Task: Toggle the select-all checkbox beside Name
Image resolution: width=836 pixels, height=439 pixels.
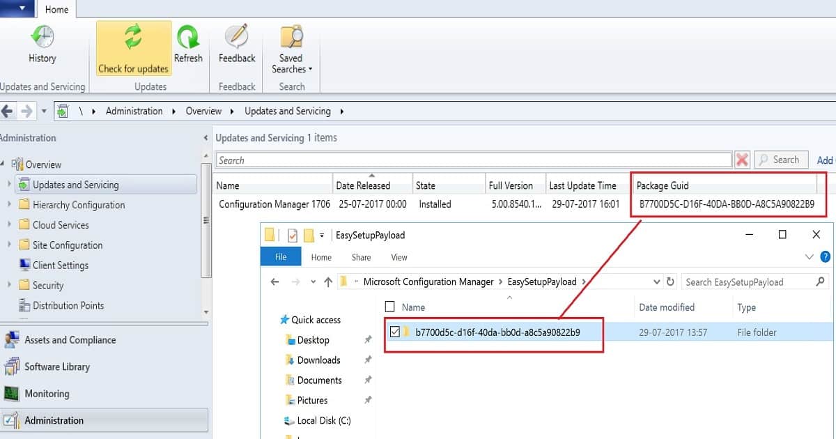Action: click(390, 307)
